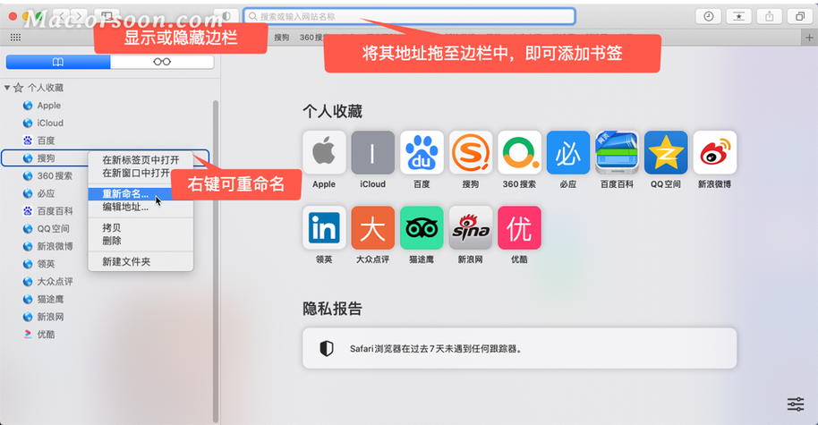Switch sidebar to the Bookmarks book tab
This screenshot has height=425, width=818.
pos(58,62)
